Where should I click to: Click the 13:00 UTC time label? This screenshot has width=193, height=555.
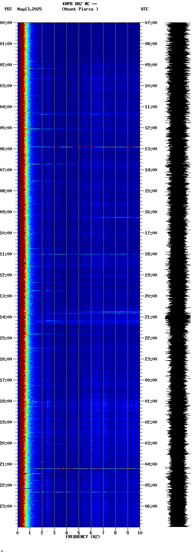click(151, 149)
